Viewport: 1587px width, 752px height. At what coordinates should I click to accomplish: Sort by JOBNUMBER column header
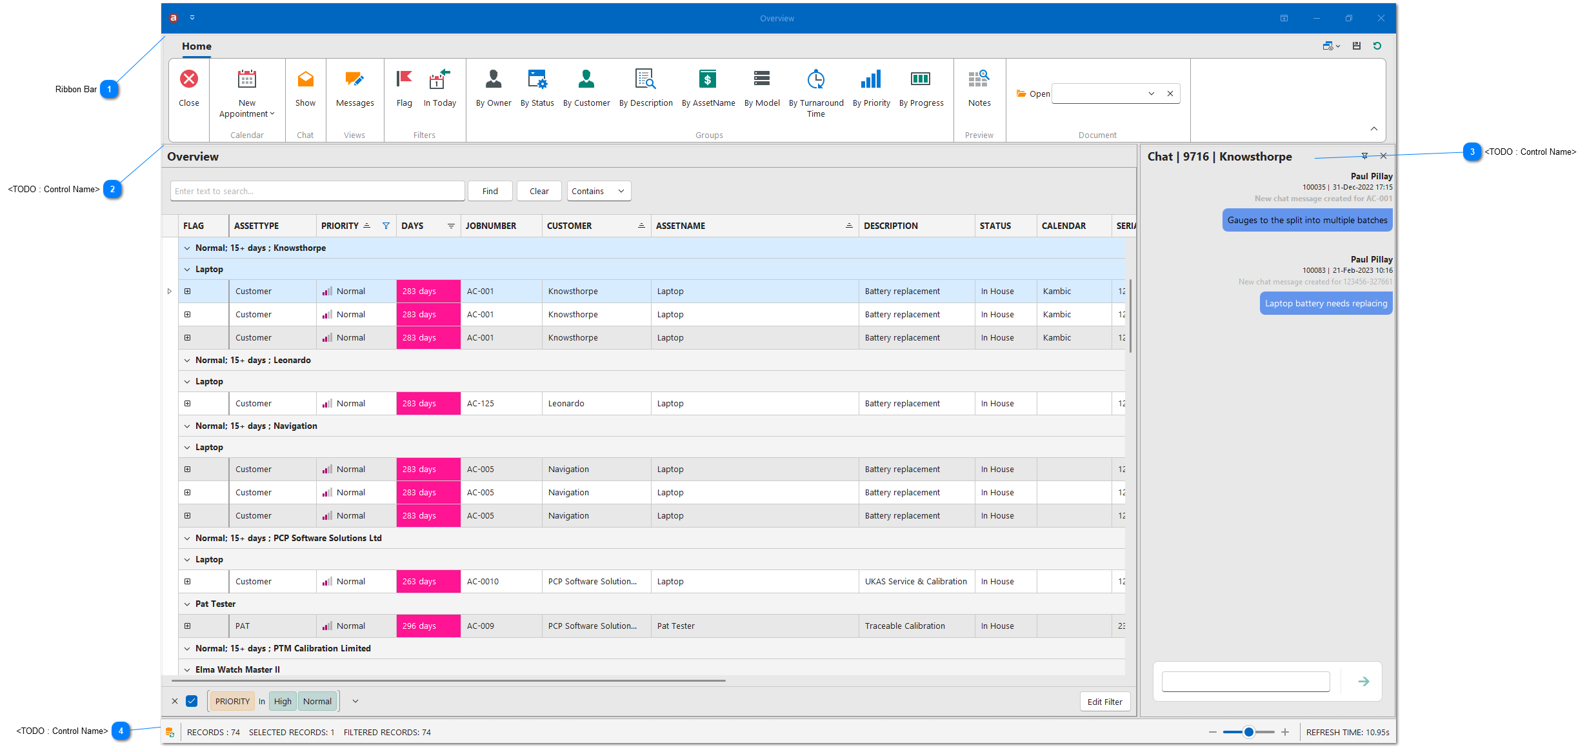click(x=501, y=226)
